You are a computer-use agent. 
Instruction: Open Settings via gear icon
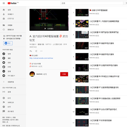click(4, 98)
